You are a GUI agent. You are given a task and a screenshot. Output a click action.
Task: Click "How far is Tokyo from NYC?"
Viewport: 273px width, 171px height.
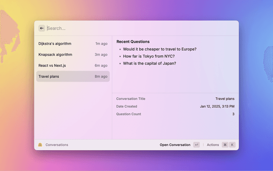pos(148,56)
